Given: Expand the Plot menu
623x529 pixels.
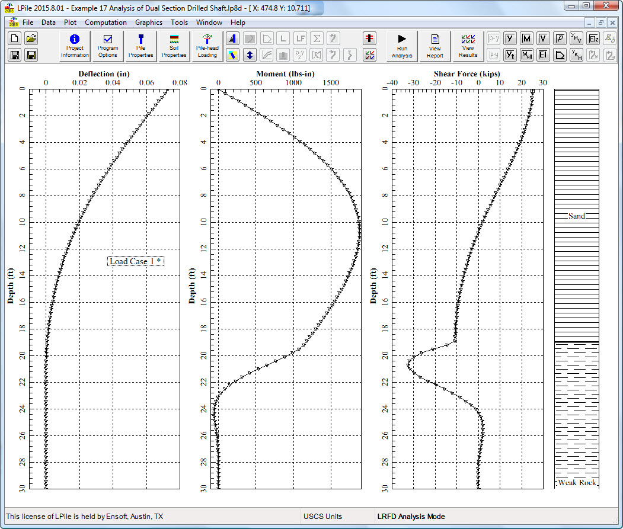Looking at the screenshot, I should coord(70,23).
